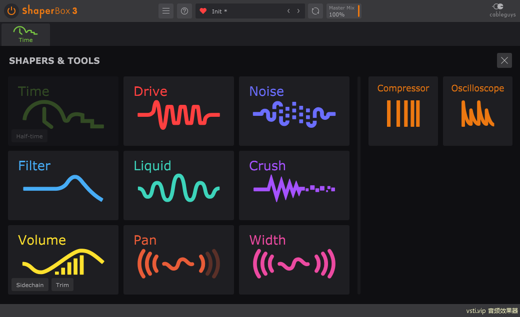Click the Trim volume preset button
Image resolution: width=520 pixels, height=317 pixels.
(62, 285)
